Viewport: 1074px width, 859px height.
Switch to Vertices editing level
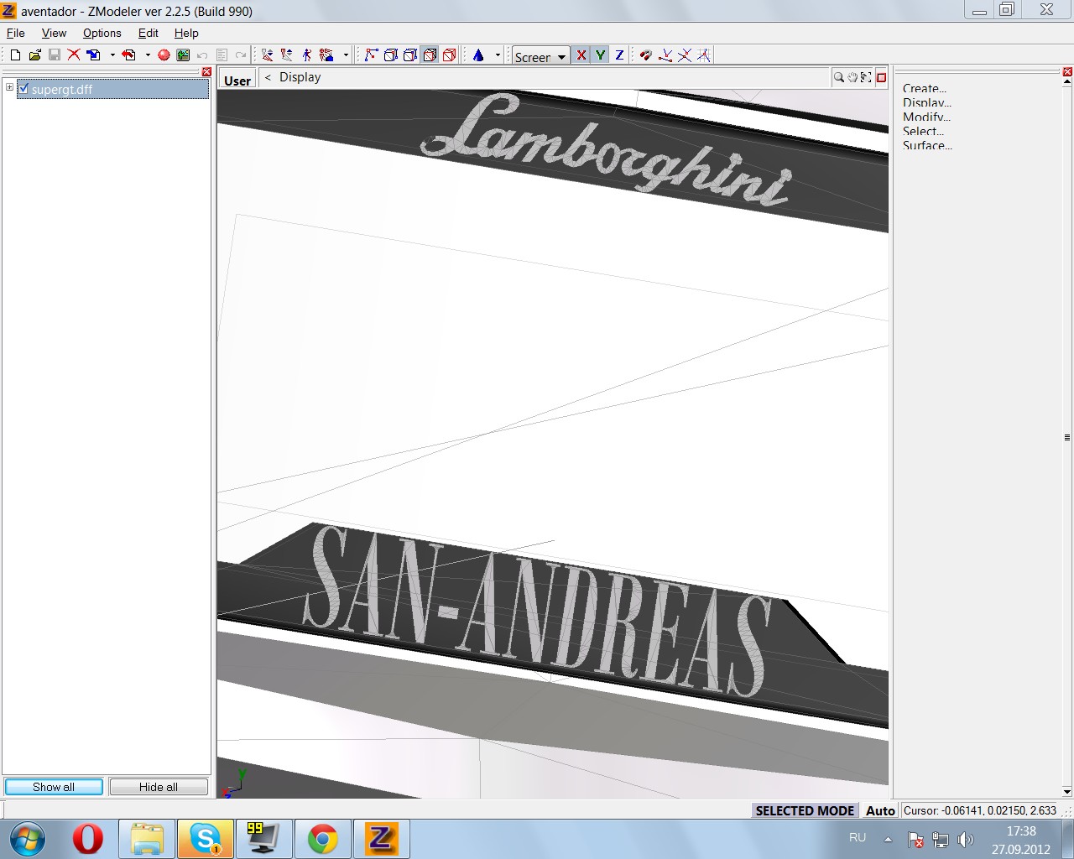(x=372, y=55)
